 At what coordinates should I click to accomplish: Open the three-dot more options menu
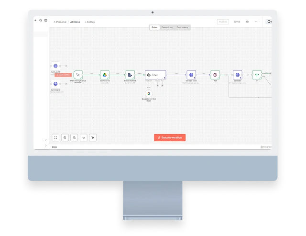pos(256,22)
